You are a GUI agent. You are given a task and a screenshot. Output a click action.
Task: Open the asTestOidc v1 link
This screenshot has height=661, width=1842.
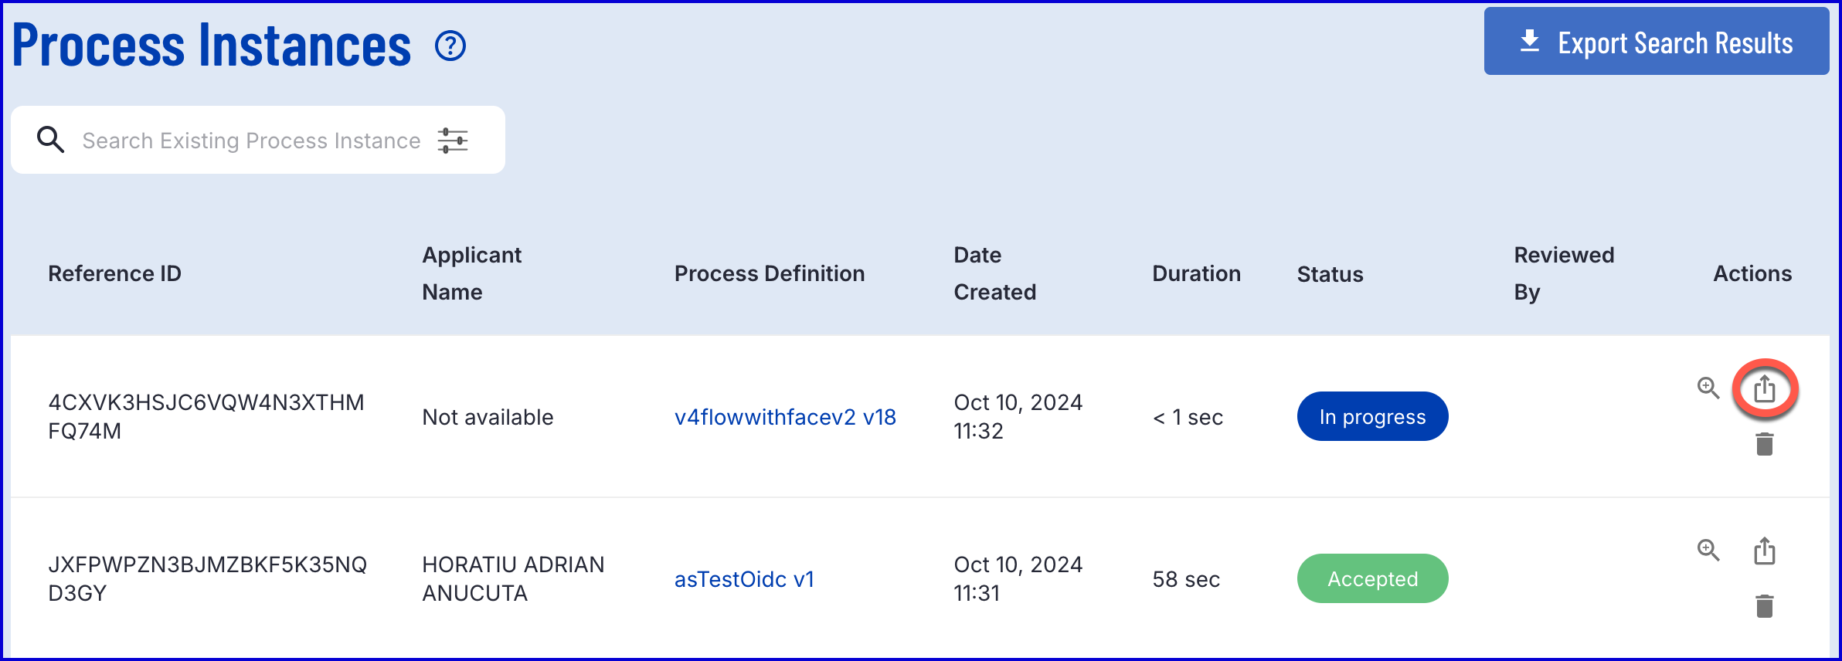(744, 579)
